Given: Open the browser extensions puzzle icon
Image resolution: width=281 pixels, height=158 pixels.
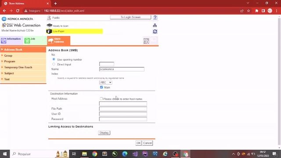Looking at the screenshot, I should point(256,11).
